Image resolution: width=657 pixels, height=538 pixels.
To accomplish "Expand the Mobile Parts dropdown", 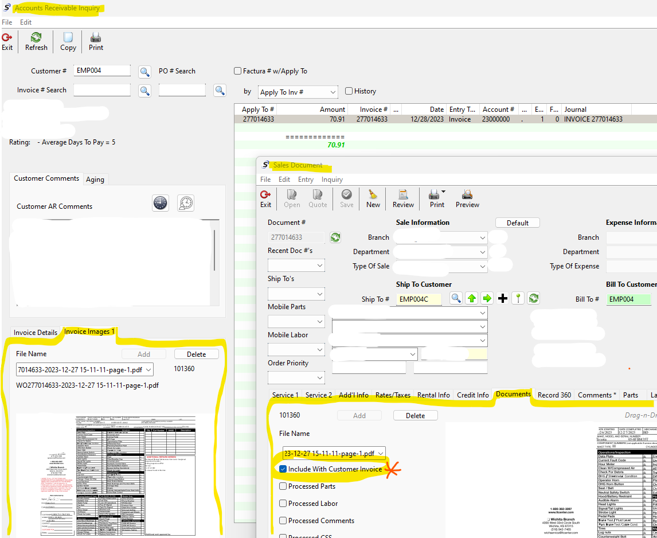I will (x=296, y=322).
